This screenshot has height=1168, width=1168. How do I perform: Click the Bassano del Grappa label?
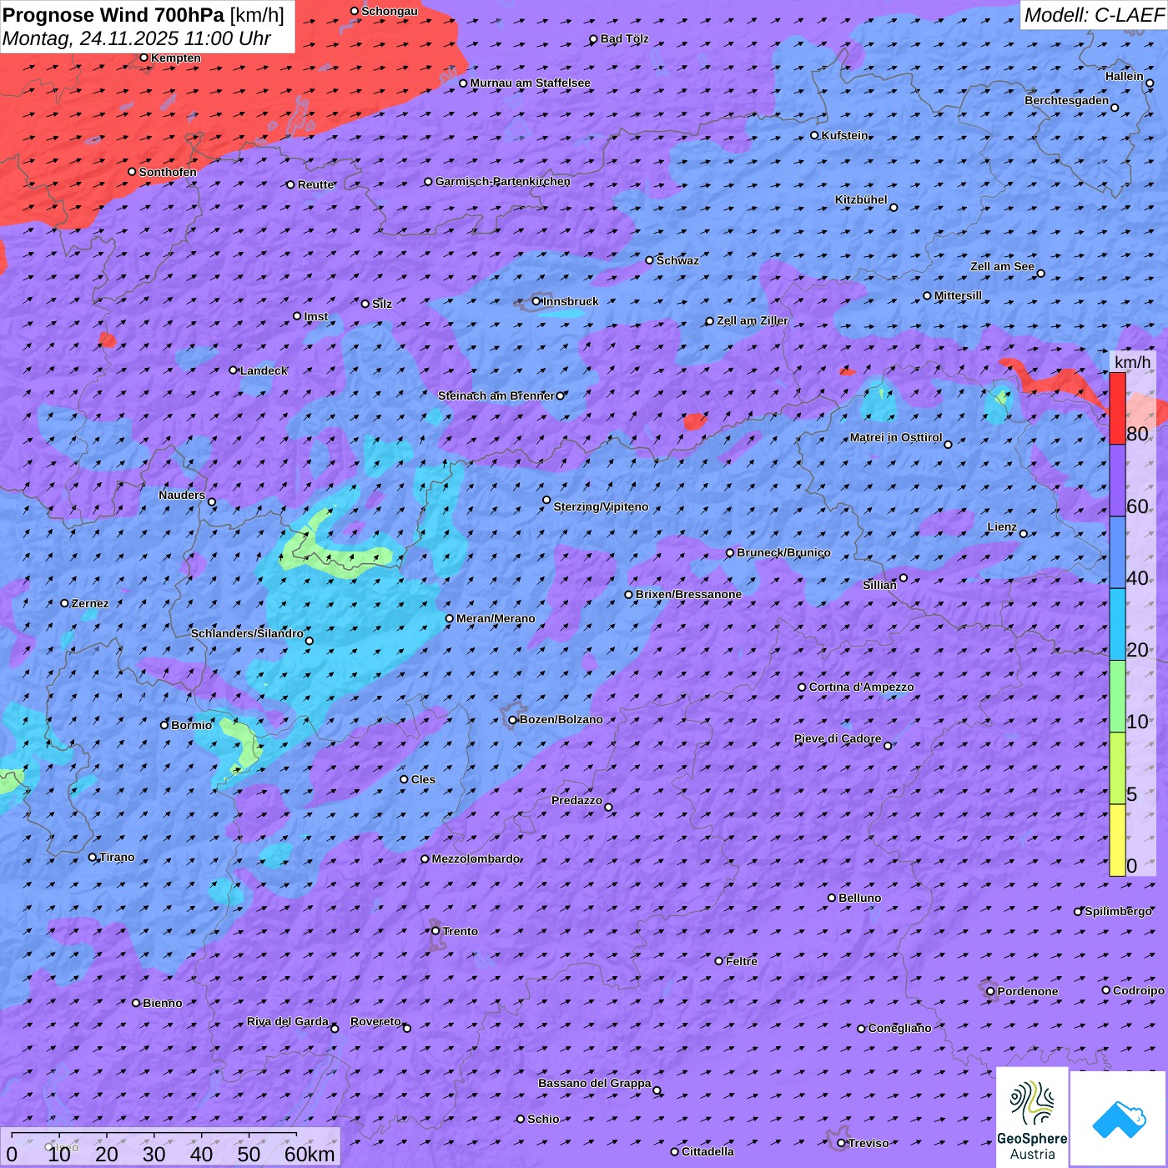(x=595, y=1083)
